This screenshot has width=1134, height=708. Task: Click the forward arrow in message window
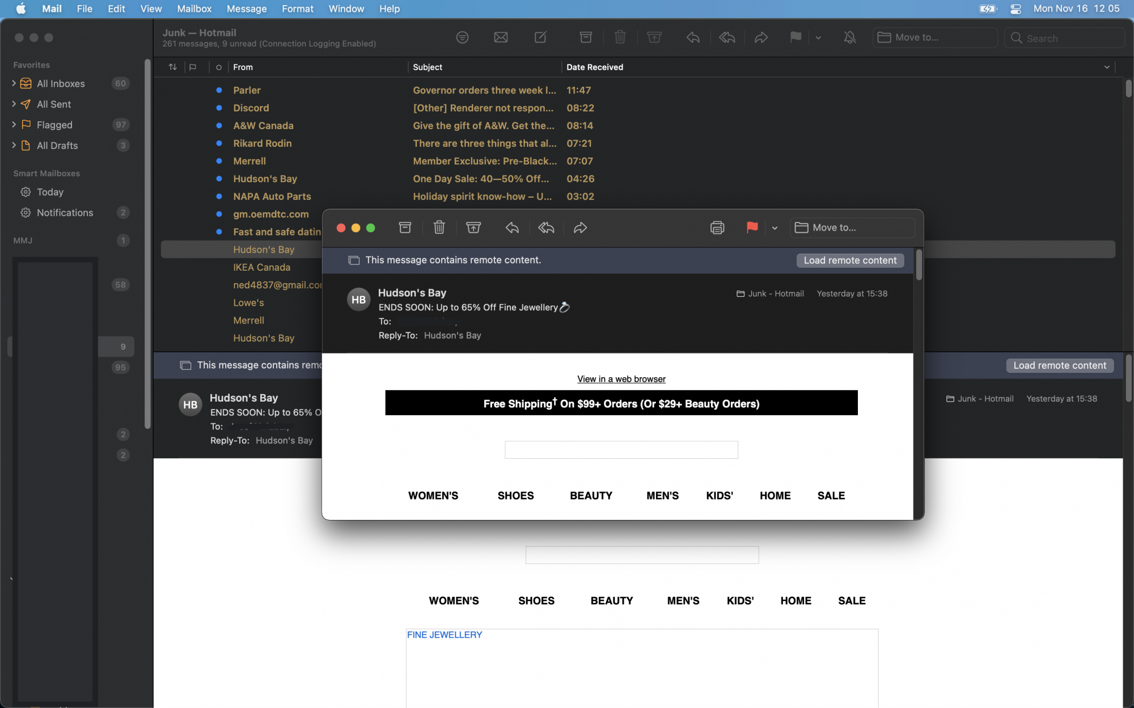click(x=580, y=228)
